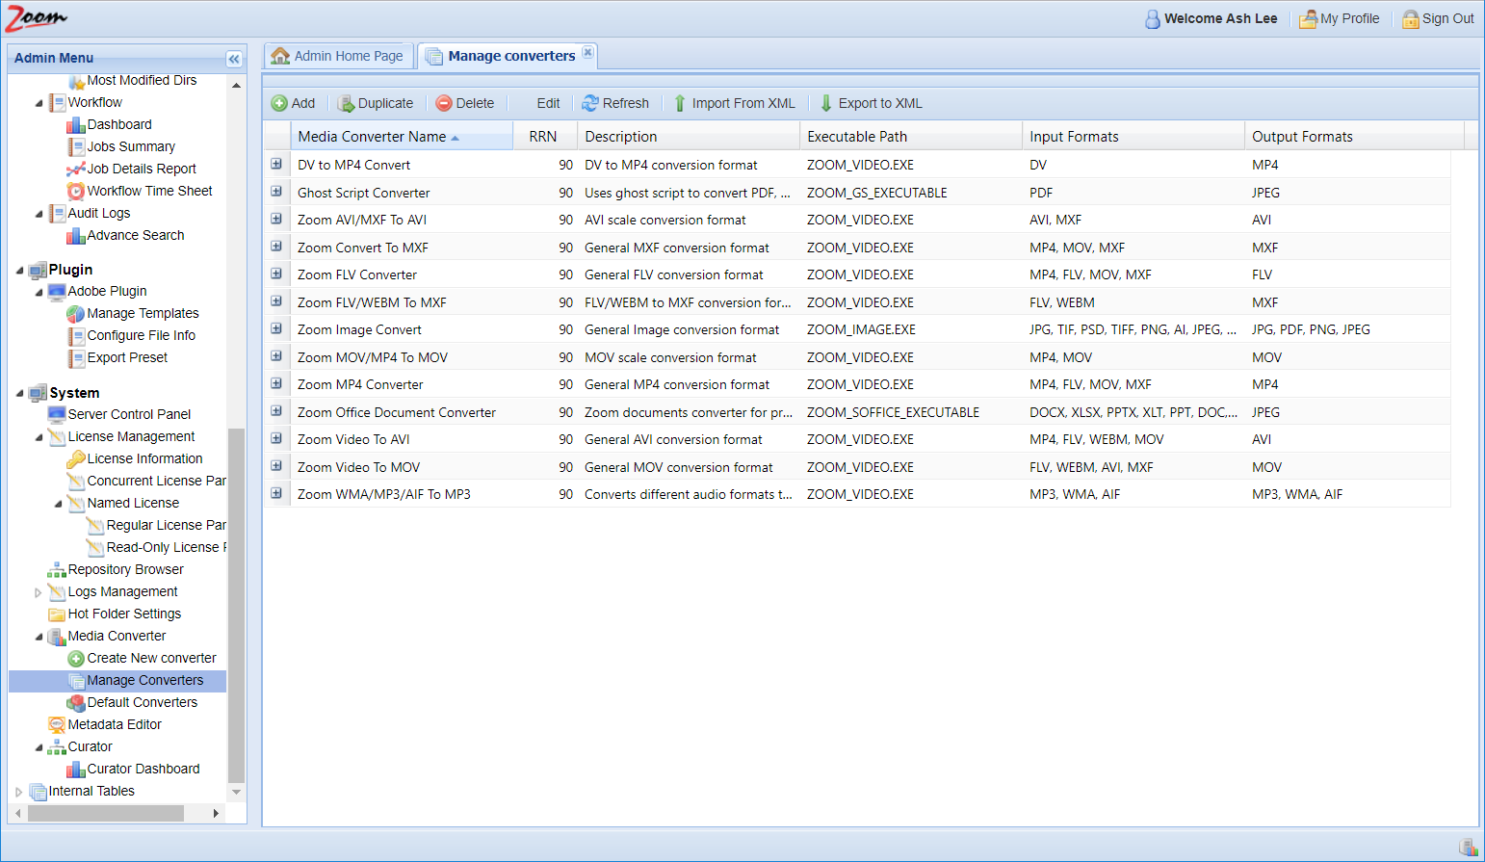The image size is (1485, 862).
Task: Expand the Zoom Image Convert row details
Action: [276, 329]
